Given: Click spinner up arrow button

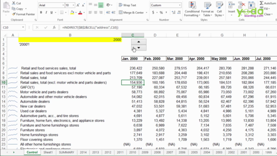Looking at the screenshot, I should (138, 42).
